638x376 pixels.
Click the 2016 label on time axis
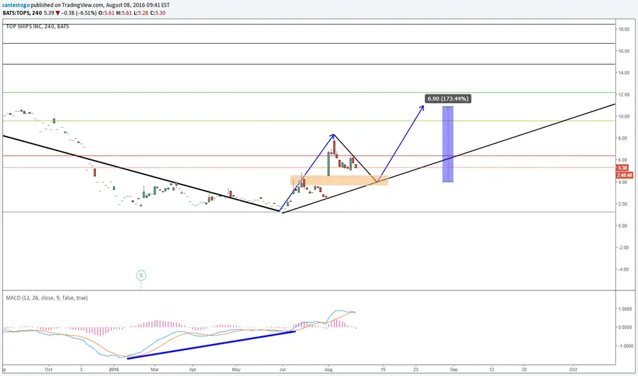pos(114,370)
